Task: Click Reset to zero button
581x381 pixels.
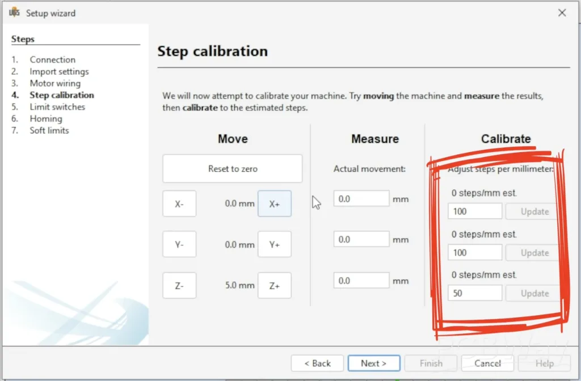Action: tap(233, 169)
